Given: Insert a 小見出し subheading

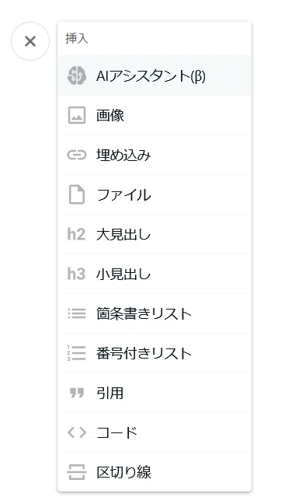Looking at the screenshot, I should (x=154, y=274).
